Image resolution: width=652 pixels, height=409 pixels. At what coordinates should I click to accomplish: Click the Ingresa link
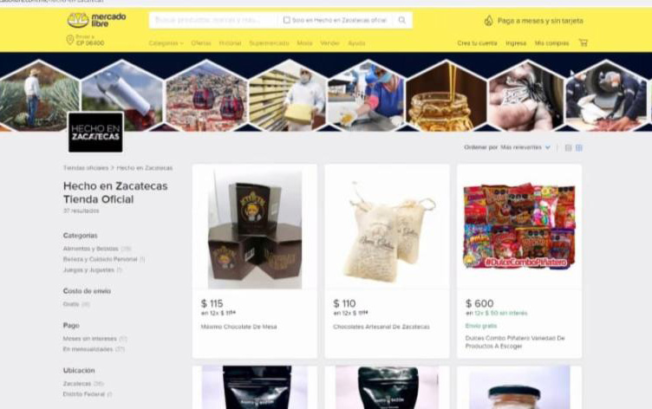pos(516,43)
